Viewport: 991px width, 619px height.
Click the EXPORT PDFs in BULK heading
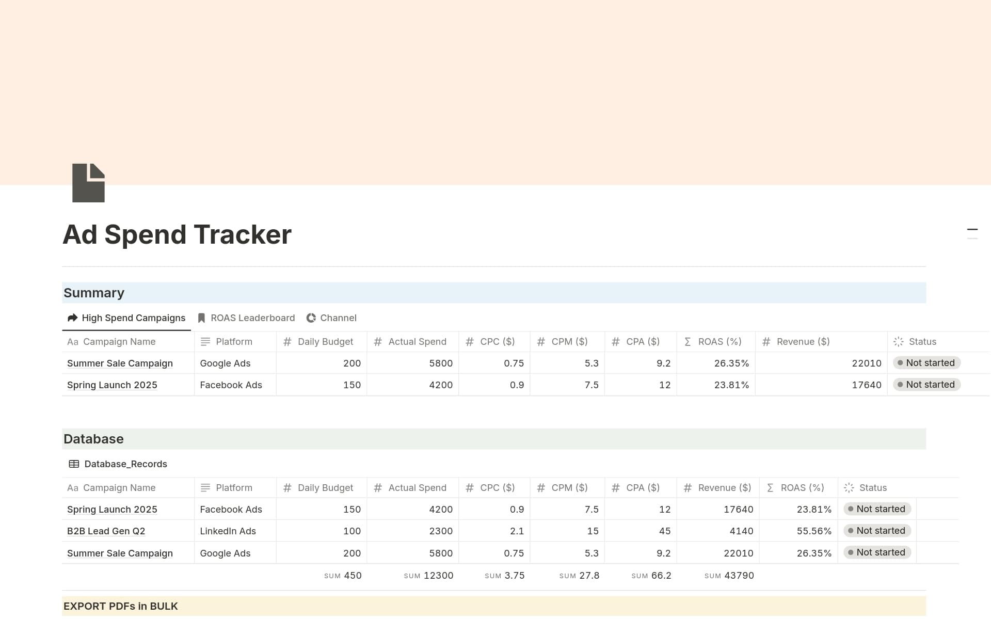point(120,606)
